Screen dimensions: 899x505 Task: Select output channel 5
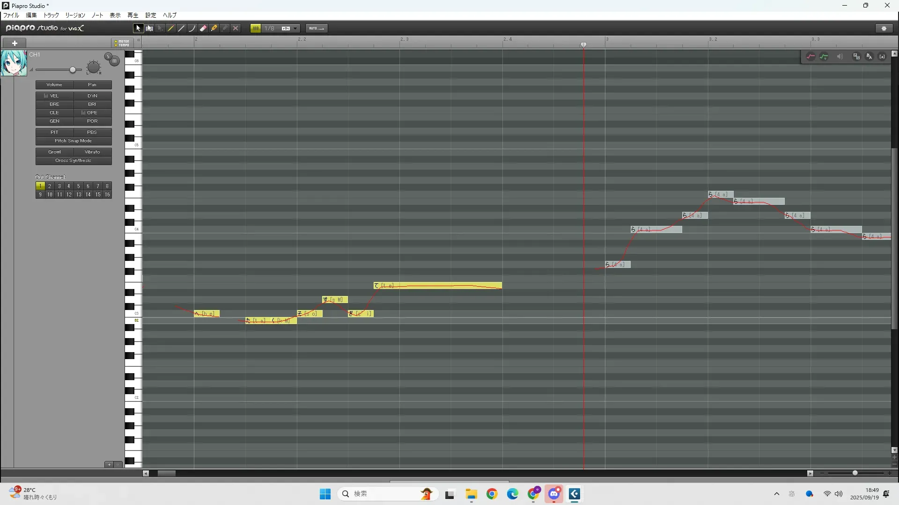[x=78, y=186]
